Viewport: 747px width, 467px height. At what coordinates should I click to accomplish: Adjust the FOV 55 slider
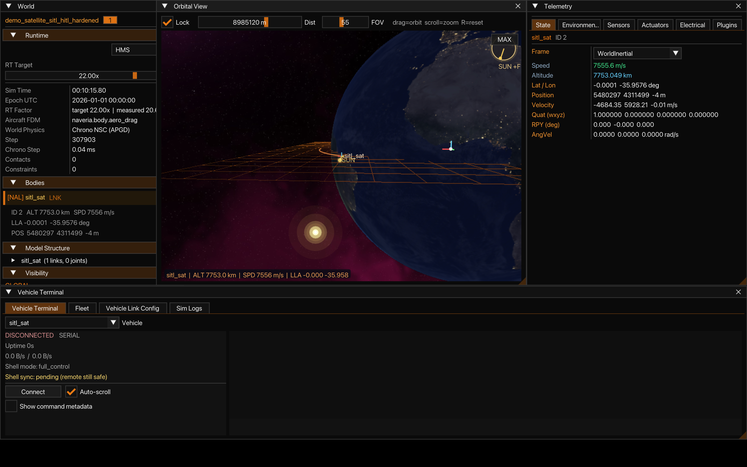345,22
